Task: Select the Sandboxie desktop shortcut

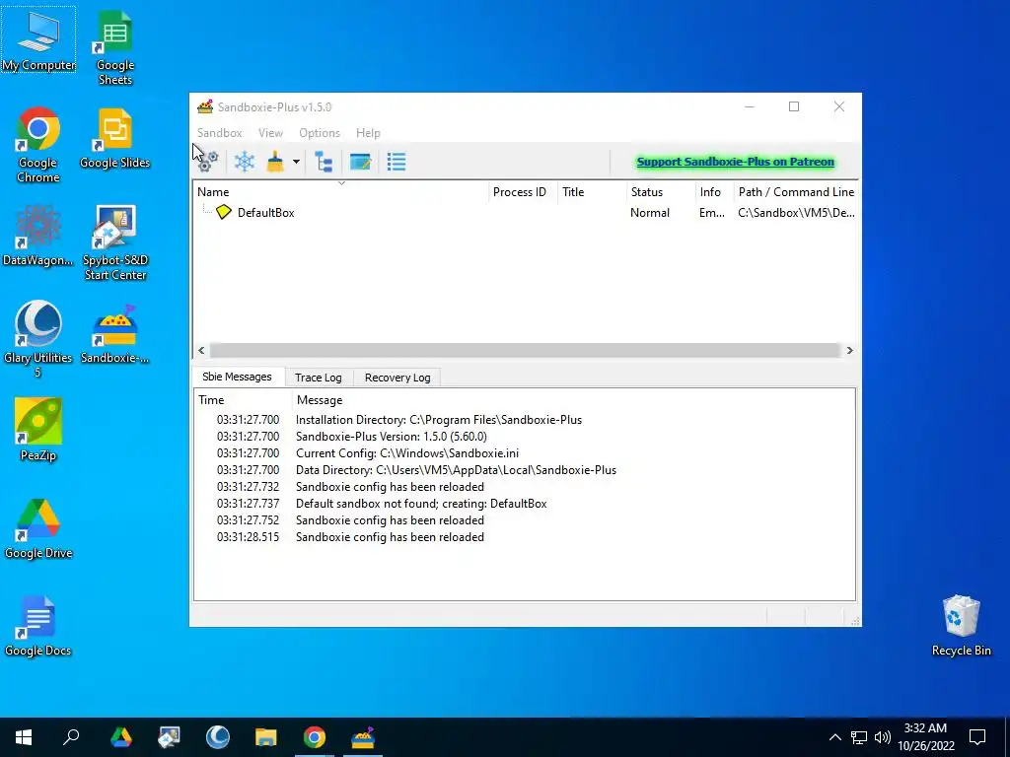Action: [114, 333]
